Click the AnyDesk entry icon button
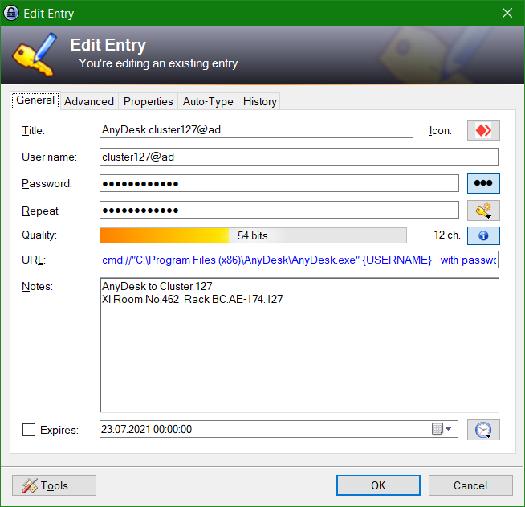 (x=483, y=130)
